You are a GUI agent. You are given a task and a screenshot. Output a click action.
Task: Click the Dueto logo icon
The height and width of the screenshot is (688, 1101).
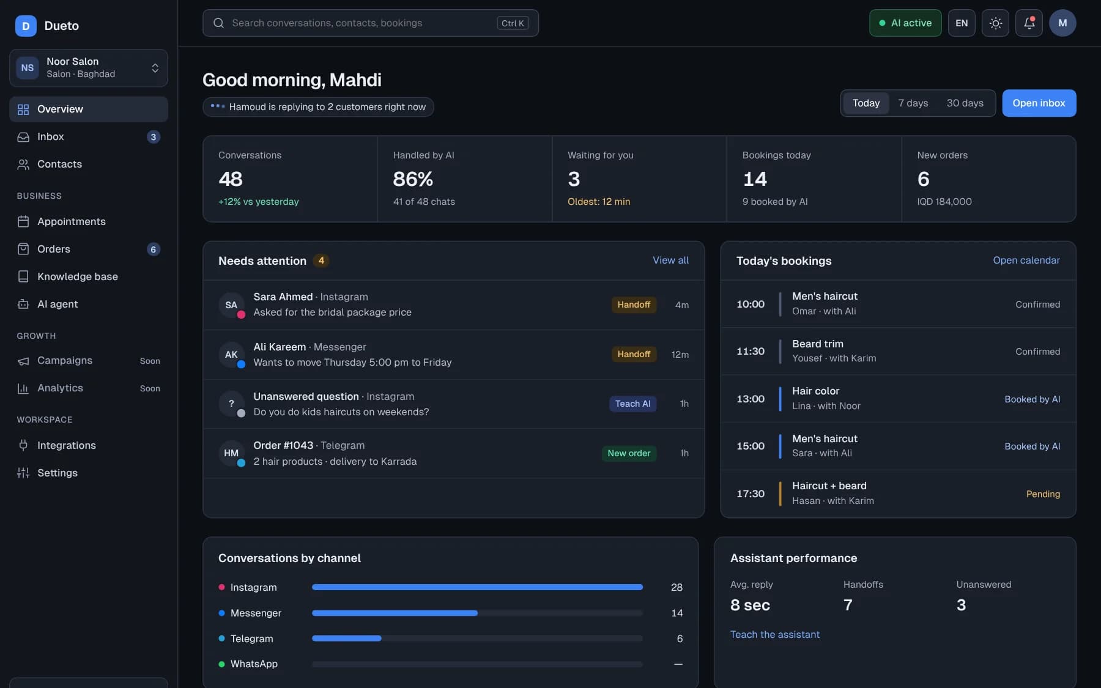pyautogui.click(x=26, y=26)
